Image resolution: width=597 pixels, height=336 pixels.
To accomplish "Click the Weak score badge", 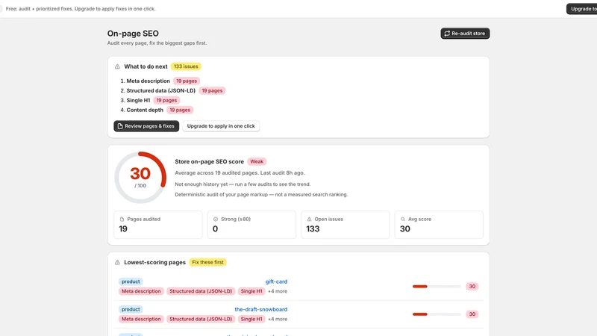I will coord(257,161).
